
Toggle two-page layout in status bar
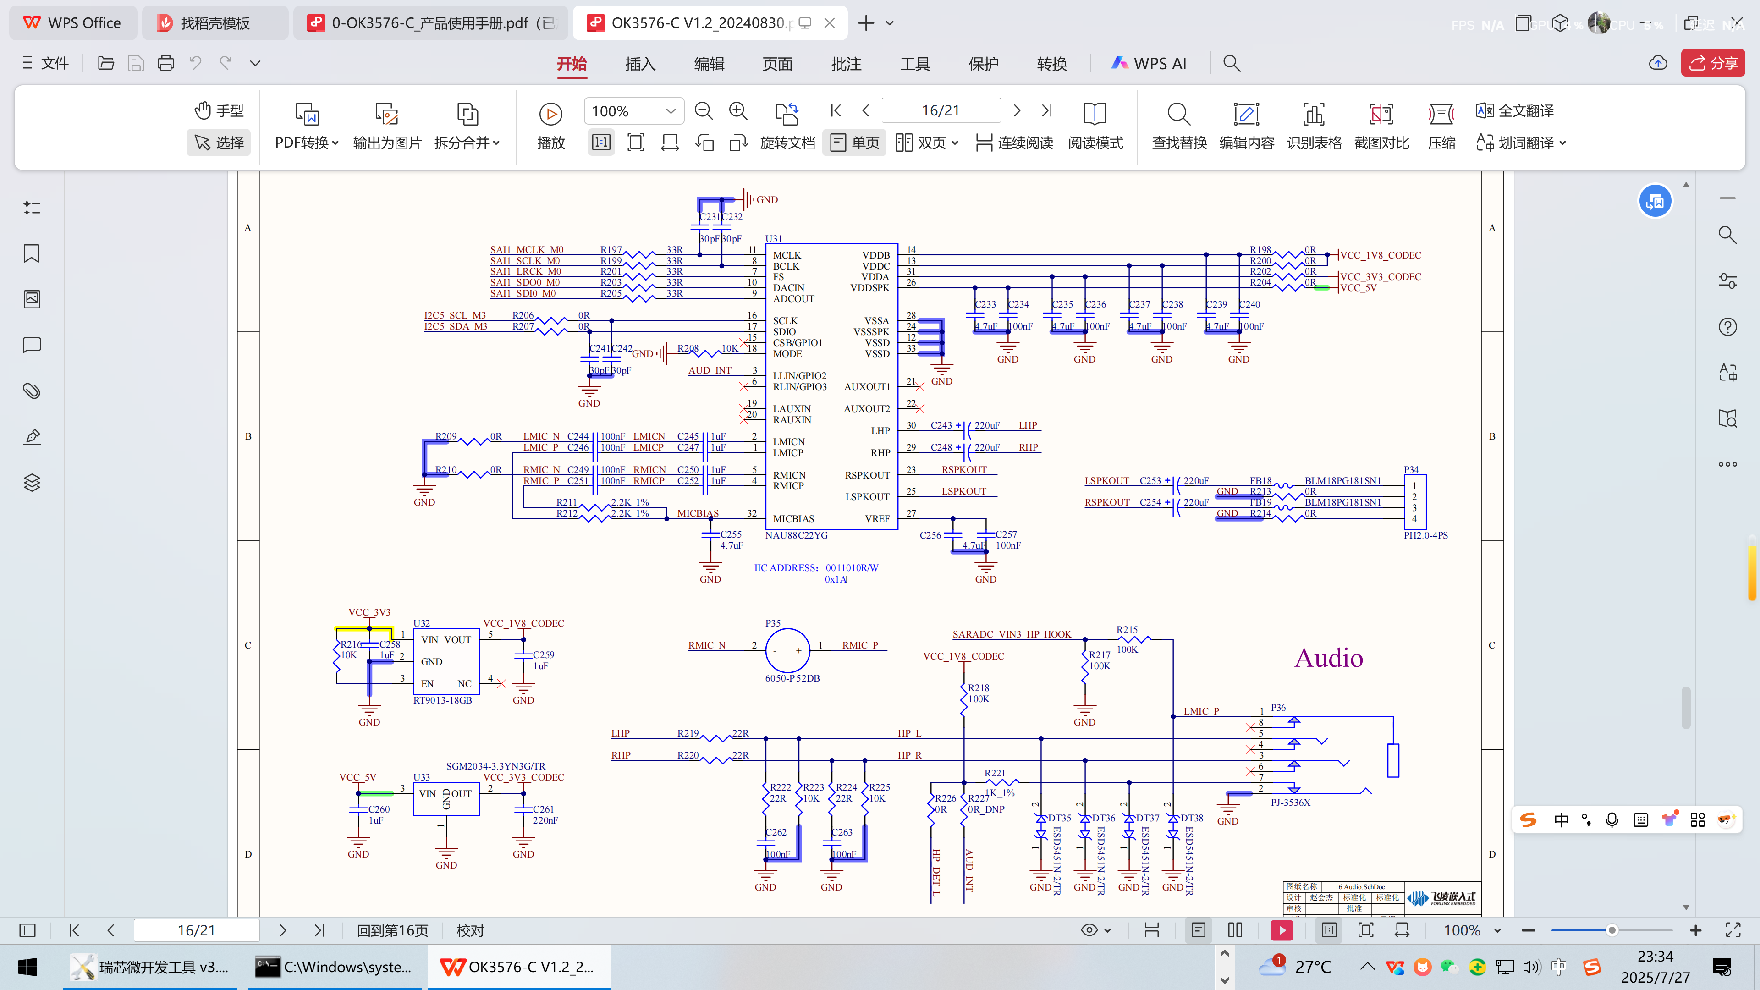click(x=1235, y=930)
